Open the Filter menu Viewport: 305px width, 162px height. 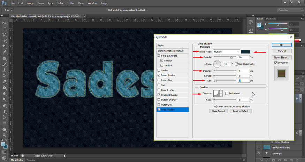point(71,3)
